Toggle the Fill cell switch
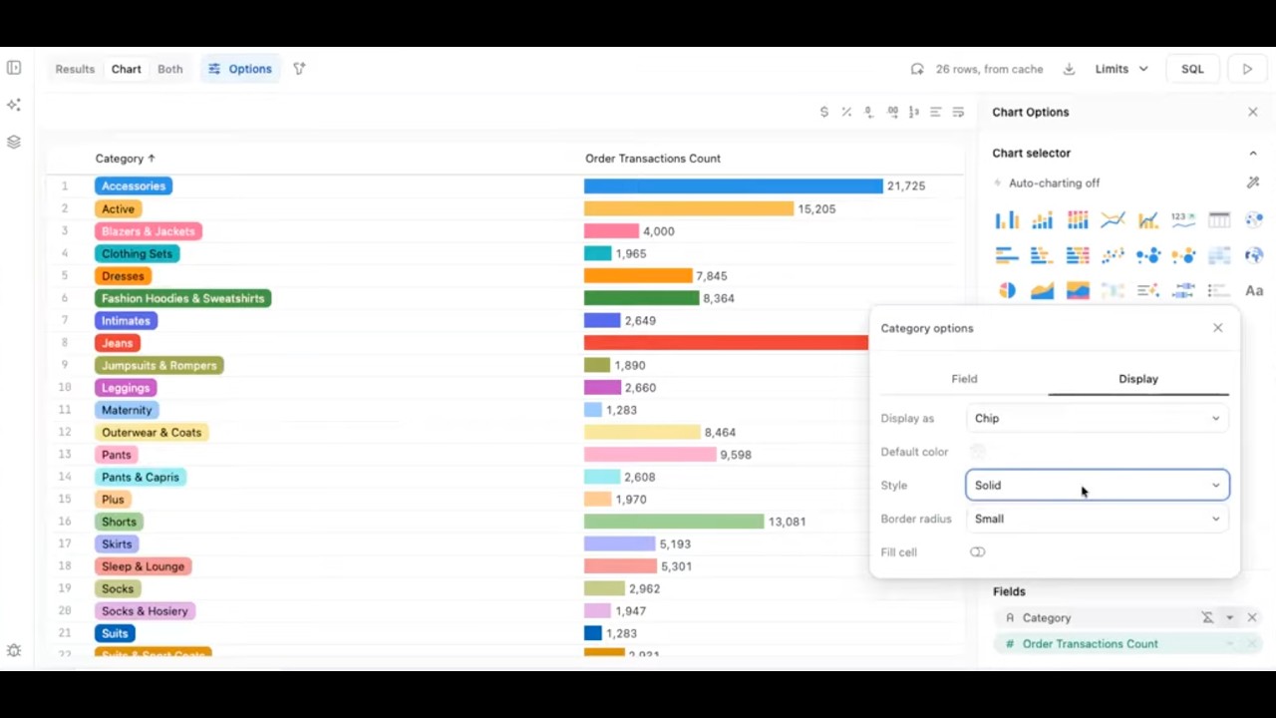1276x718 pixels. click(977, 552)
